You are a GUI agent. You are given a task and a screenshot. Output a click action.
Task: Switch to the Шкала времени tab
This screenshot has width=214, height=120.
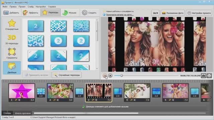[x=23, y=113]
